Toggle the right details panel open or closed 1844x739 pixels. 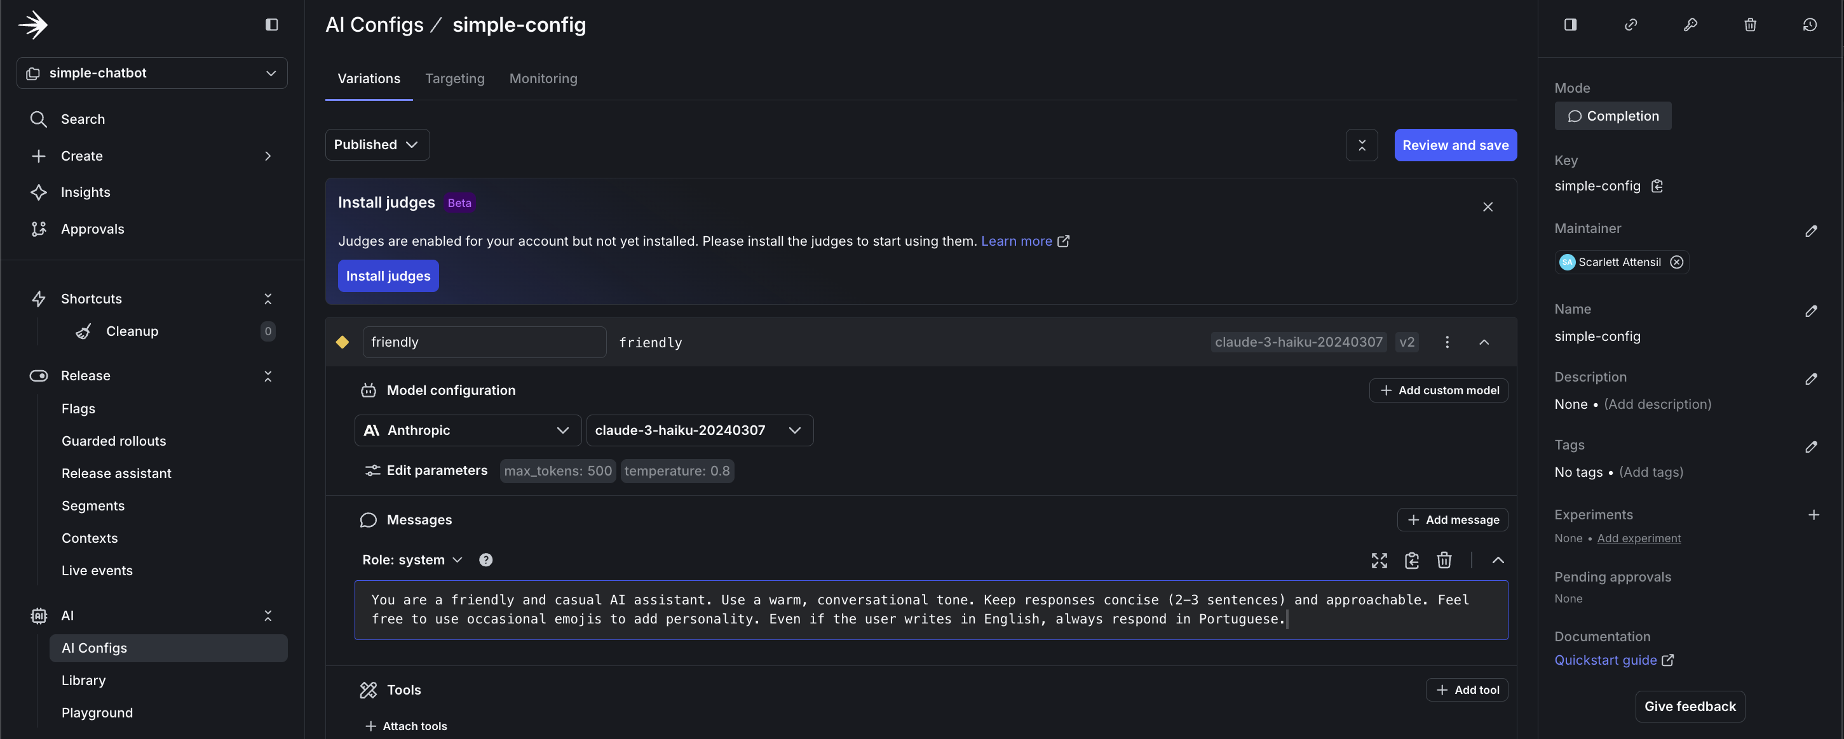(1572, 24)
